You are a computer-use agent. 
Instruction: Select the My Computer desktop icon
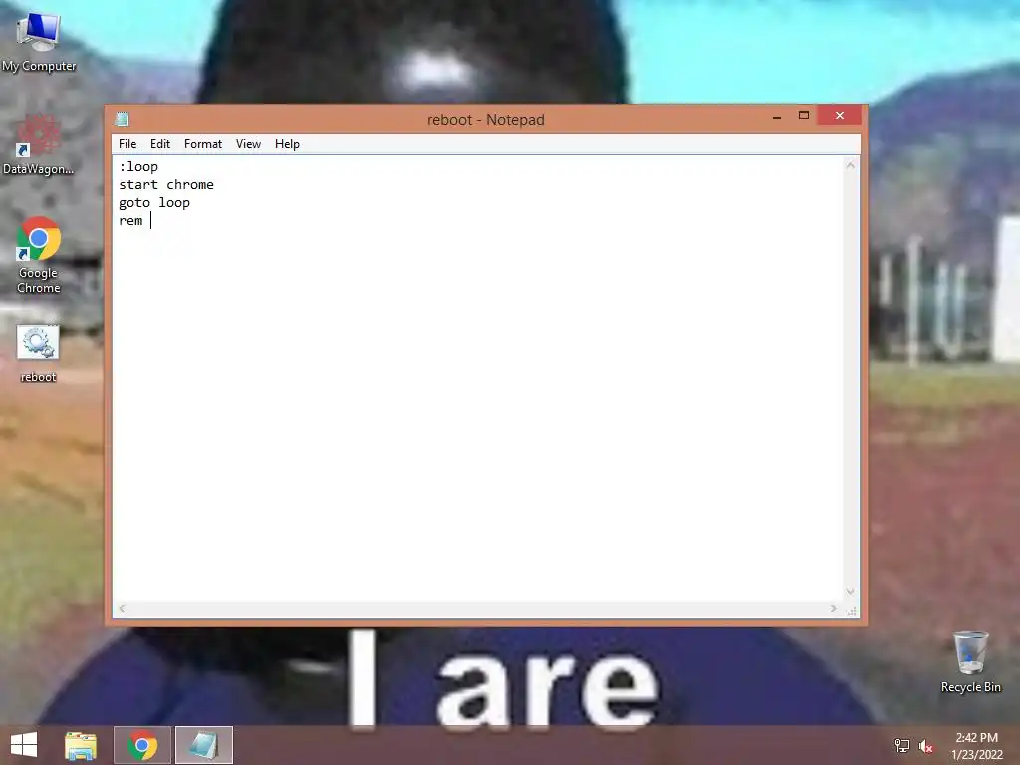point(39,40)
